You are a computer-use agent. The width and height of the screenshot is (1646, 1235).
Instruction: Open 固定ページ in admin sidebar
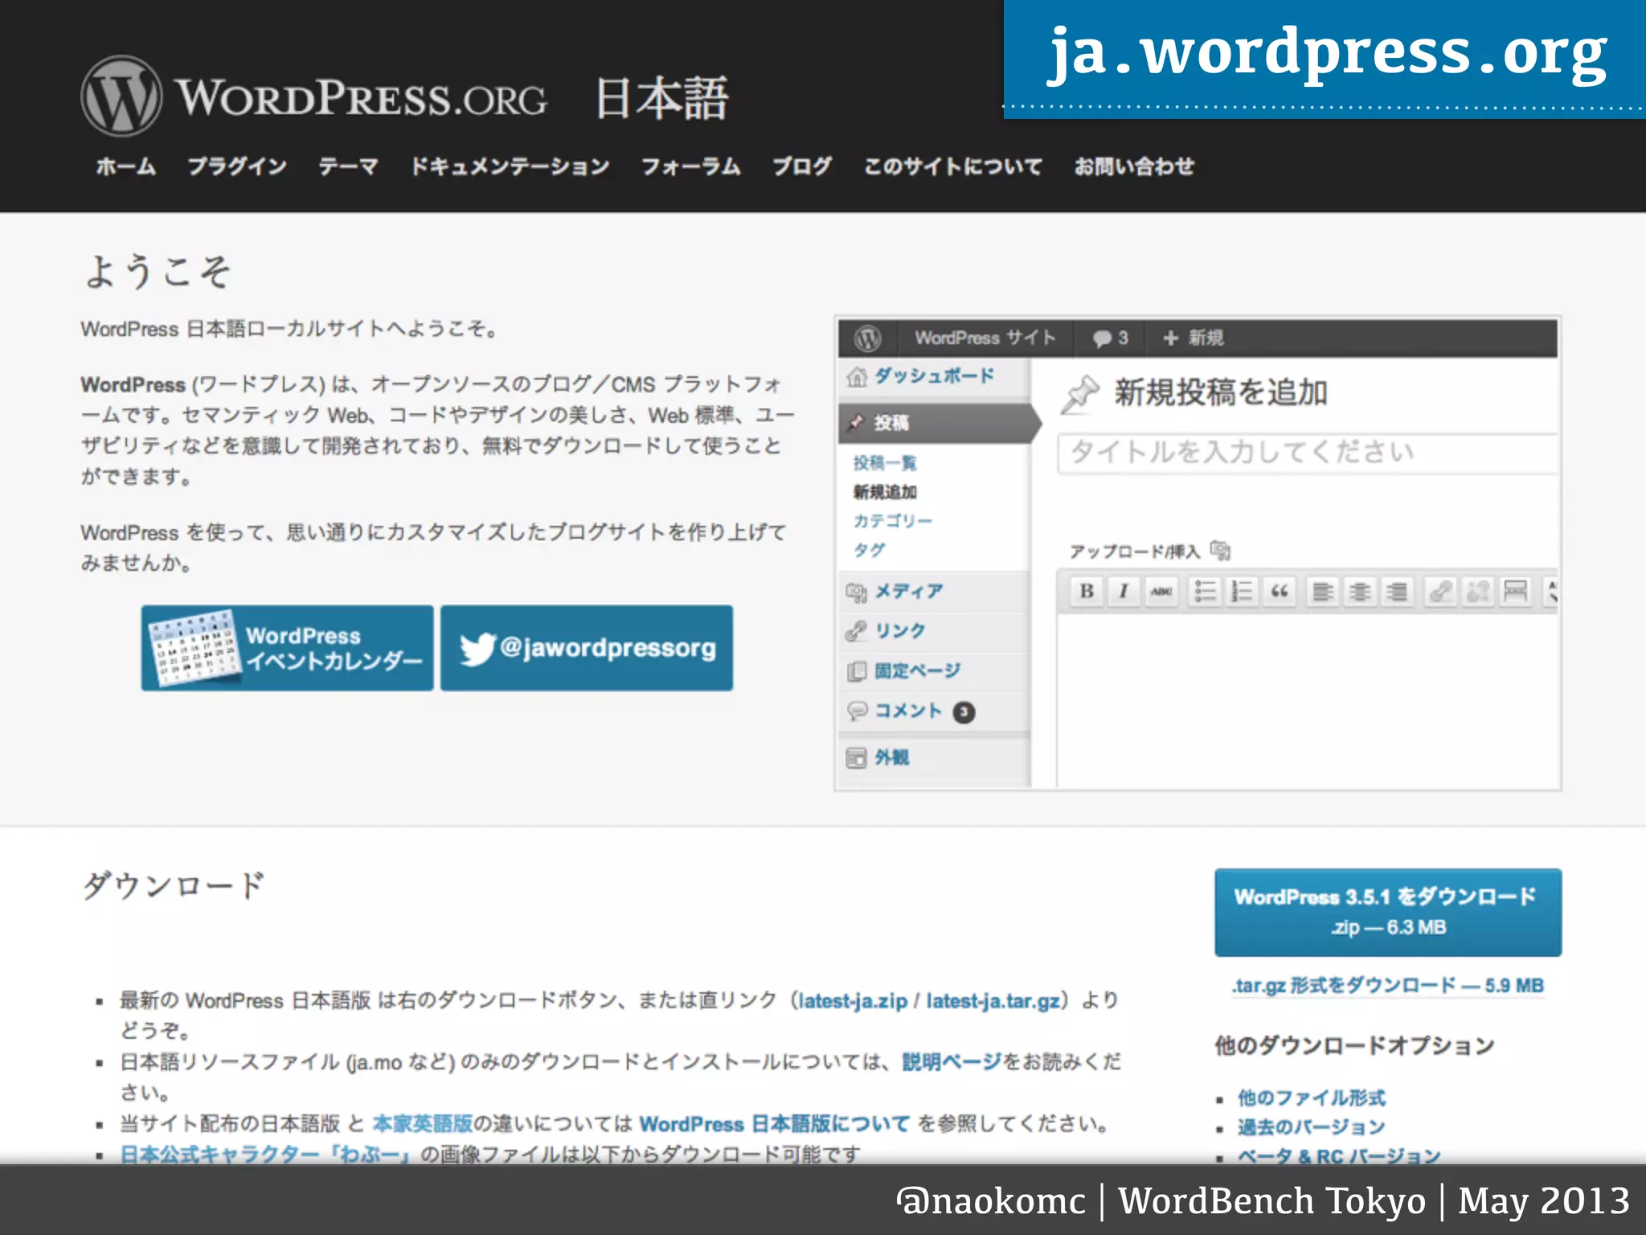934,671
